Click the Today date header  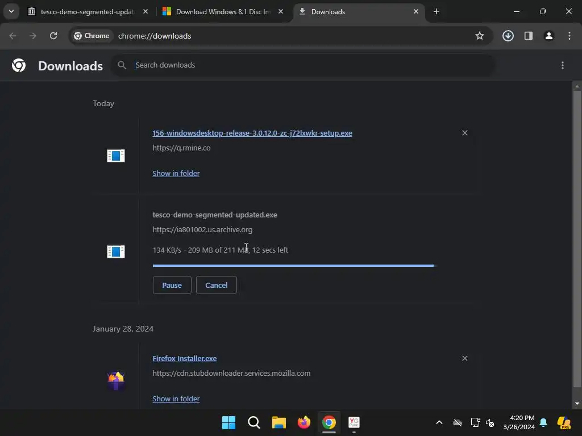point(103,103)
